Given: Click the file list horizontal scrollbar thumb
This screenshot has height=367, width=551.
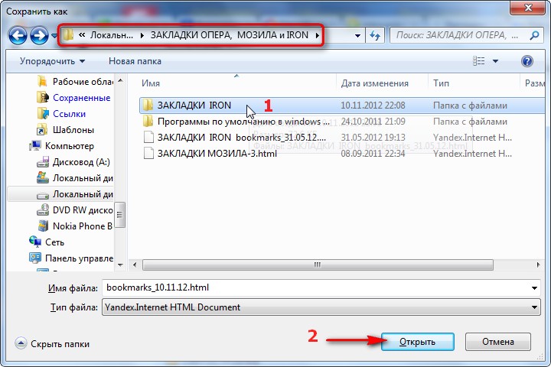Looking at the screenshot, I should [318, 265].
